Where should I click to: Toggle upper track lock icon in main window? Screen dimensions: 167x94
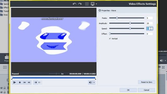[x=5, y=88]
